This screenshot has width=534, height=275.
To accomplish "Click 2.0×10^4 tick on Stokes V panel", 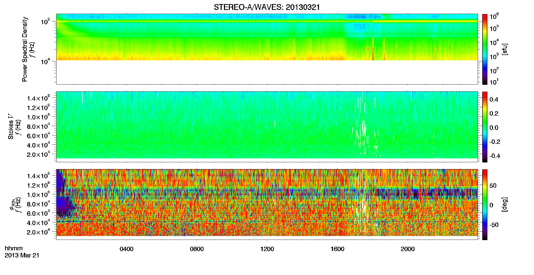I will pyautogui.click(x=39, y=154).
